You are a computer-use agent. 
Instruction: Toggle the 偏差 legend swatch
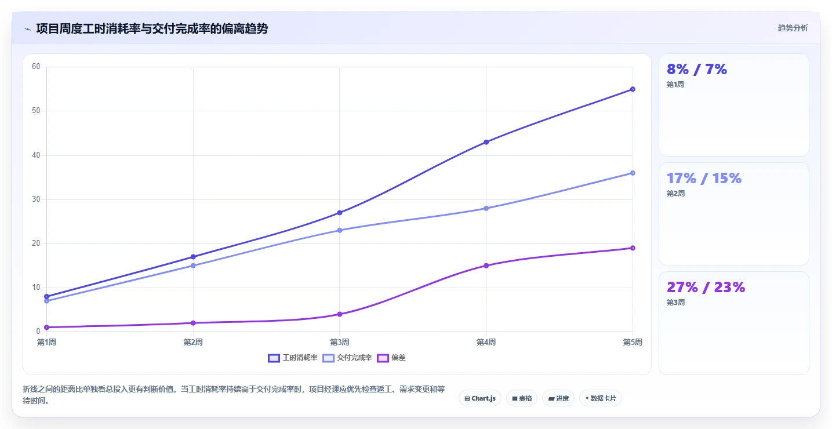click(x=383, y=358)
